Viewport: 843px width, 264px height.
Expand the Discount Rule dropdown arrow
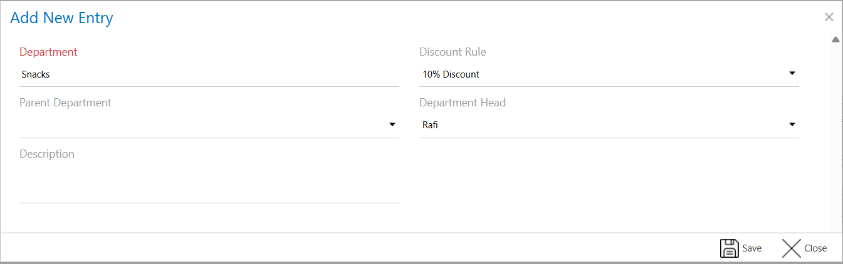(x=792, y=74)
